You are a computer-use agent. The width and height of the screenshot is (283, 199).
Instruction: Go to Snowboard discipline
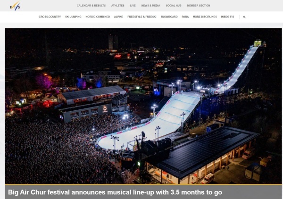pos(169,17)
